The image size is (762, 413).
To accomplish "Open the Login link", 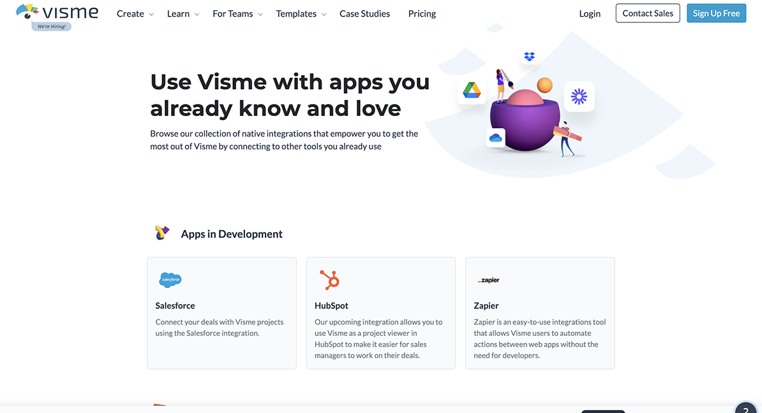I will click(590, 13).
